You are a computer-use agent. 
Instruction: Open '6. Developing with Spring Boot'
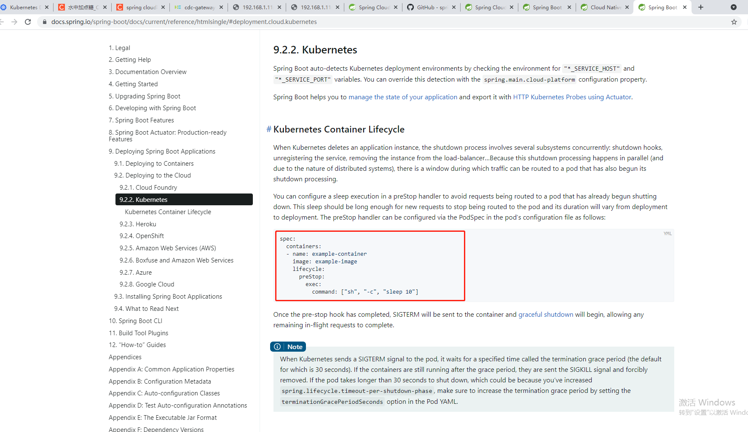point(152,108)
